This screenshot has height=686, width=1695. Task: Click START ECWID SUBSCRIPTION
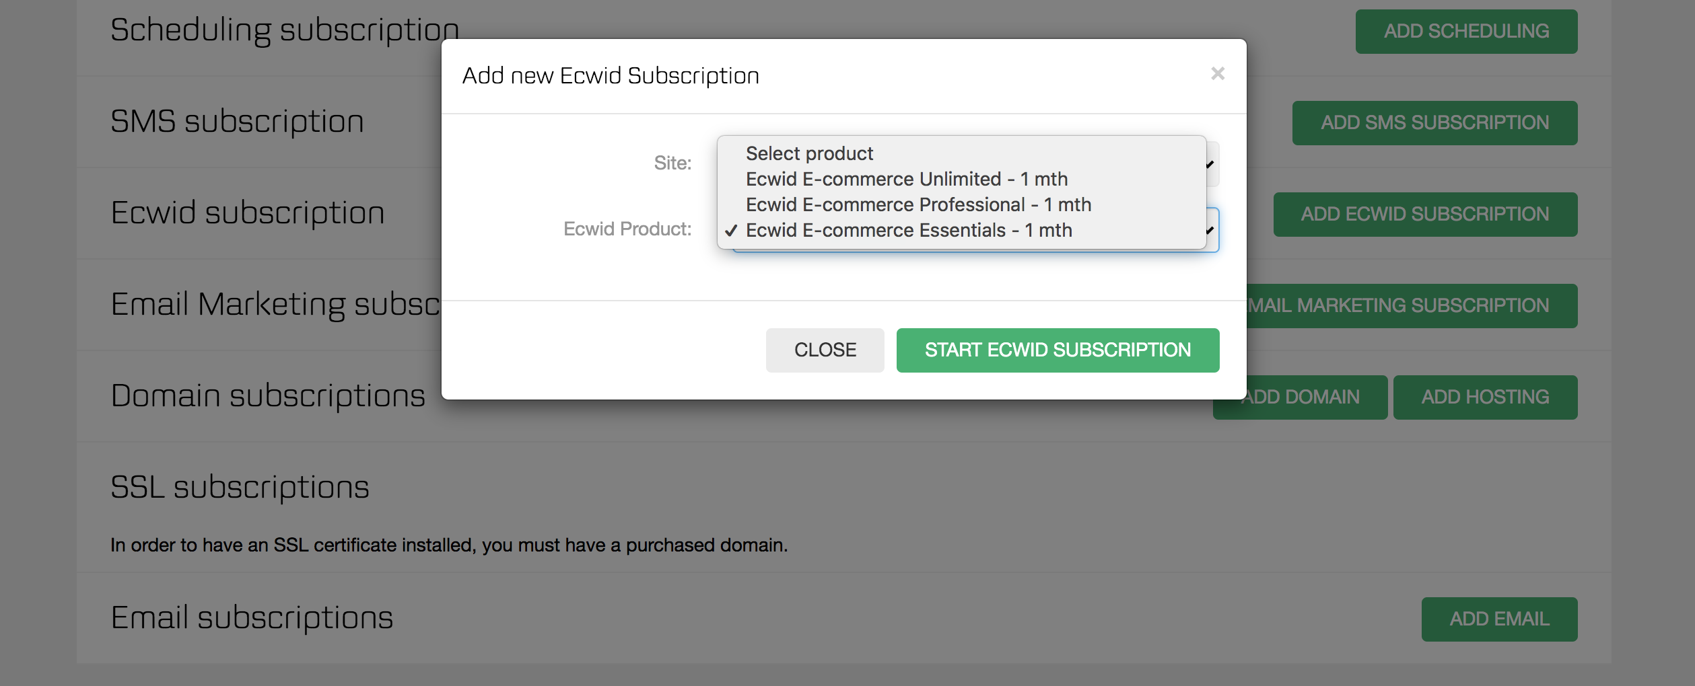1057,350
